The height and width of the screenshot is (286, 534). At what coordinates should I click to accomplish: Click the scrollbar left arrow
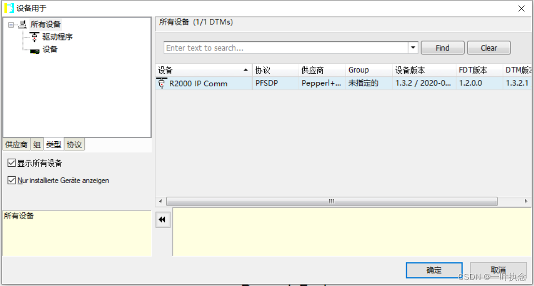point(160,201)
